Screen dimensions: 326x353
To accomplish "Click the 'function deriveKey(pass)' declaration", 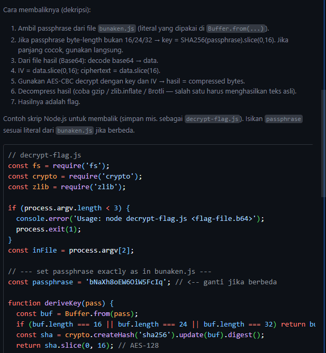I will [x=60, y=303].
